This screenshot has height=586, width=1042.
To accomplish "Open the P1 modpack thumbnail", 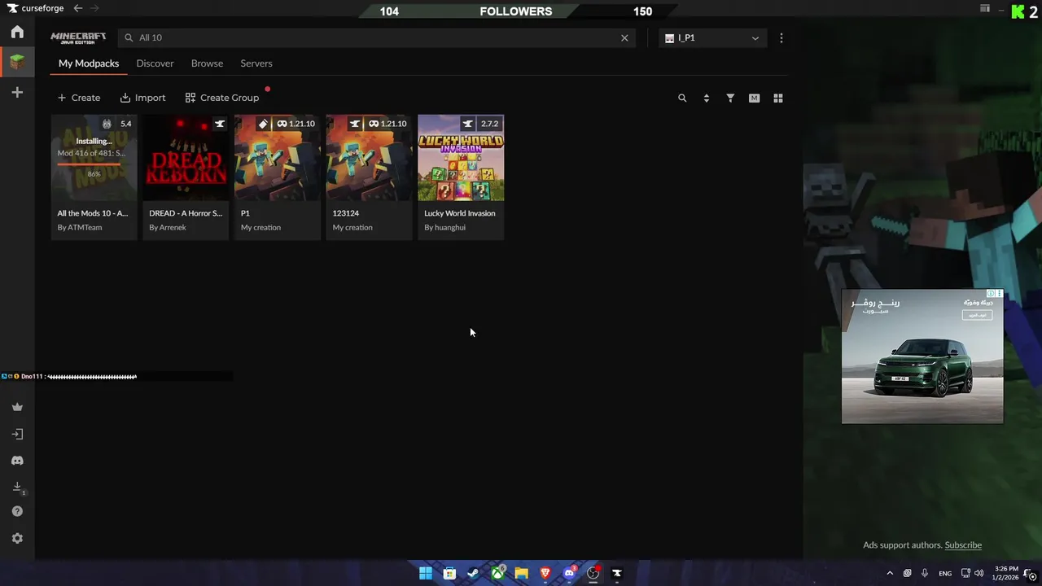I will pos(278,157).
